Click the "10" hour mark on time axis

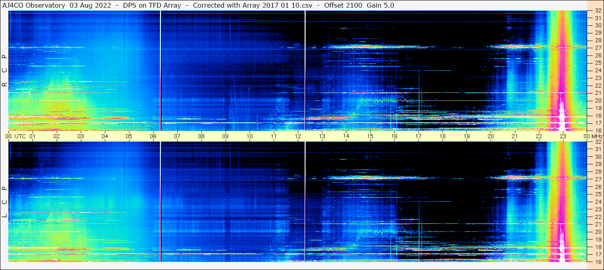[250, 136]
